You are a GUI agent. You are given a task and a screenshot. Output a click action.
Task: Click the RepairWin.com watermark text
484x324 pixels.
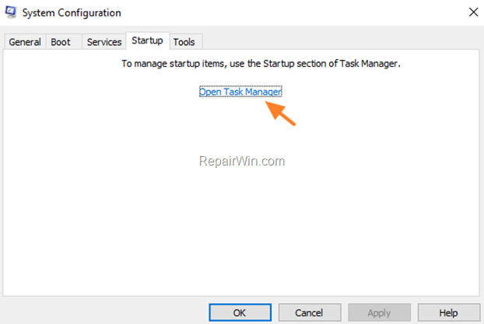point(242,161)
